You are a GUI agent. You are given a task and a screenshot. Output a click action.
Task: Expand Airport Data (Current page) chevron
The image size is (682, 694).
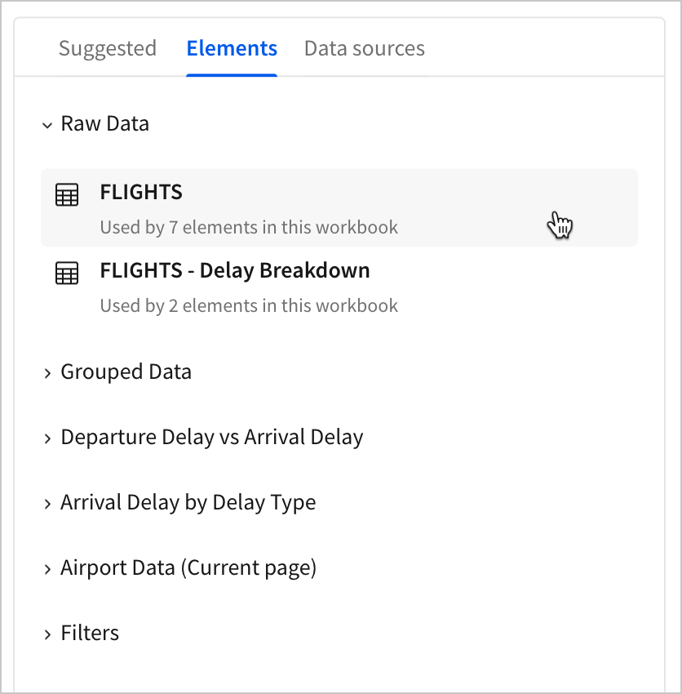(47, 569)
